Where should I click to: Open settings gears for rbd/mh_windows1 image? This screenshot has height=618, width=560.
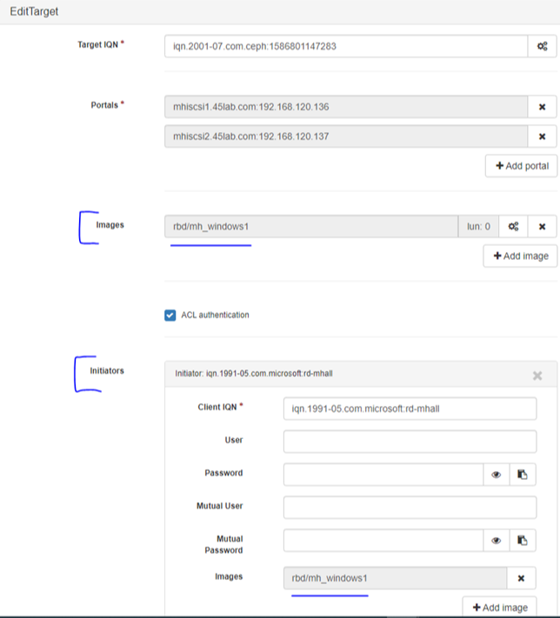(513, 227)
